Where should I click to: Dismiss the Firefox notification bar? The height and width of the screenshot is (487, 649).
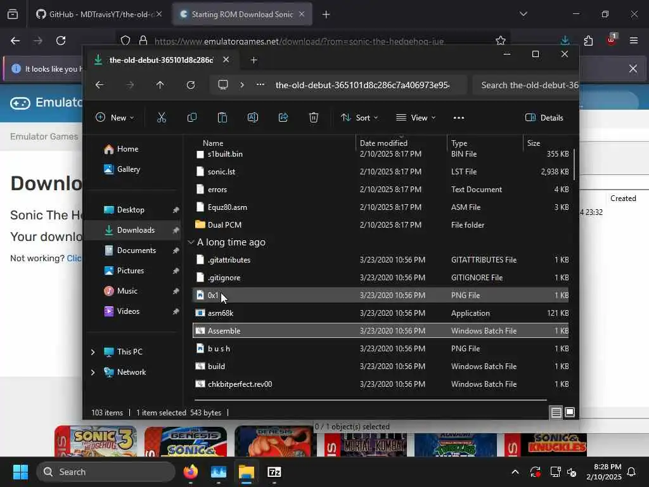click(633, 68)
